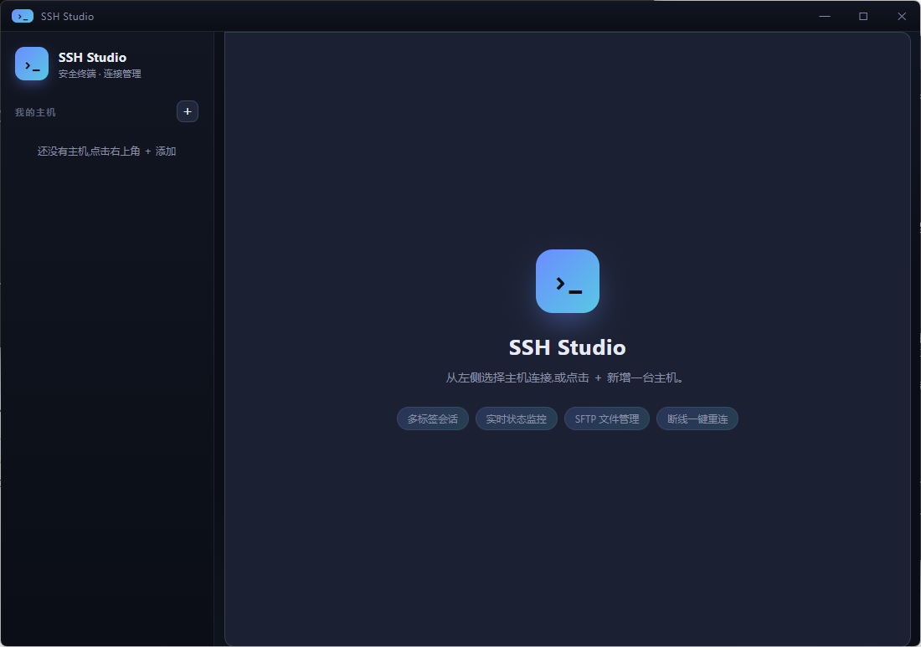Image resolution: width=921 pixels, height=647 pixels.
Task: Click the 多标签会话 feature chip
Action: pyautogui.click(x=433, y=418)
